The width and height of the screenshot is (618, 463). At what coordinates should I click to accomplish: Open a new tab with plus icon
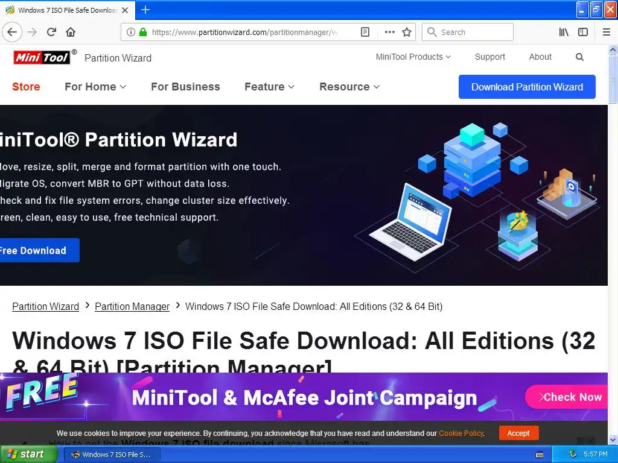point(145,10)
